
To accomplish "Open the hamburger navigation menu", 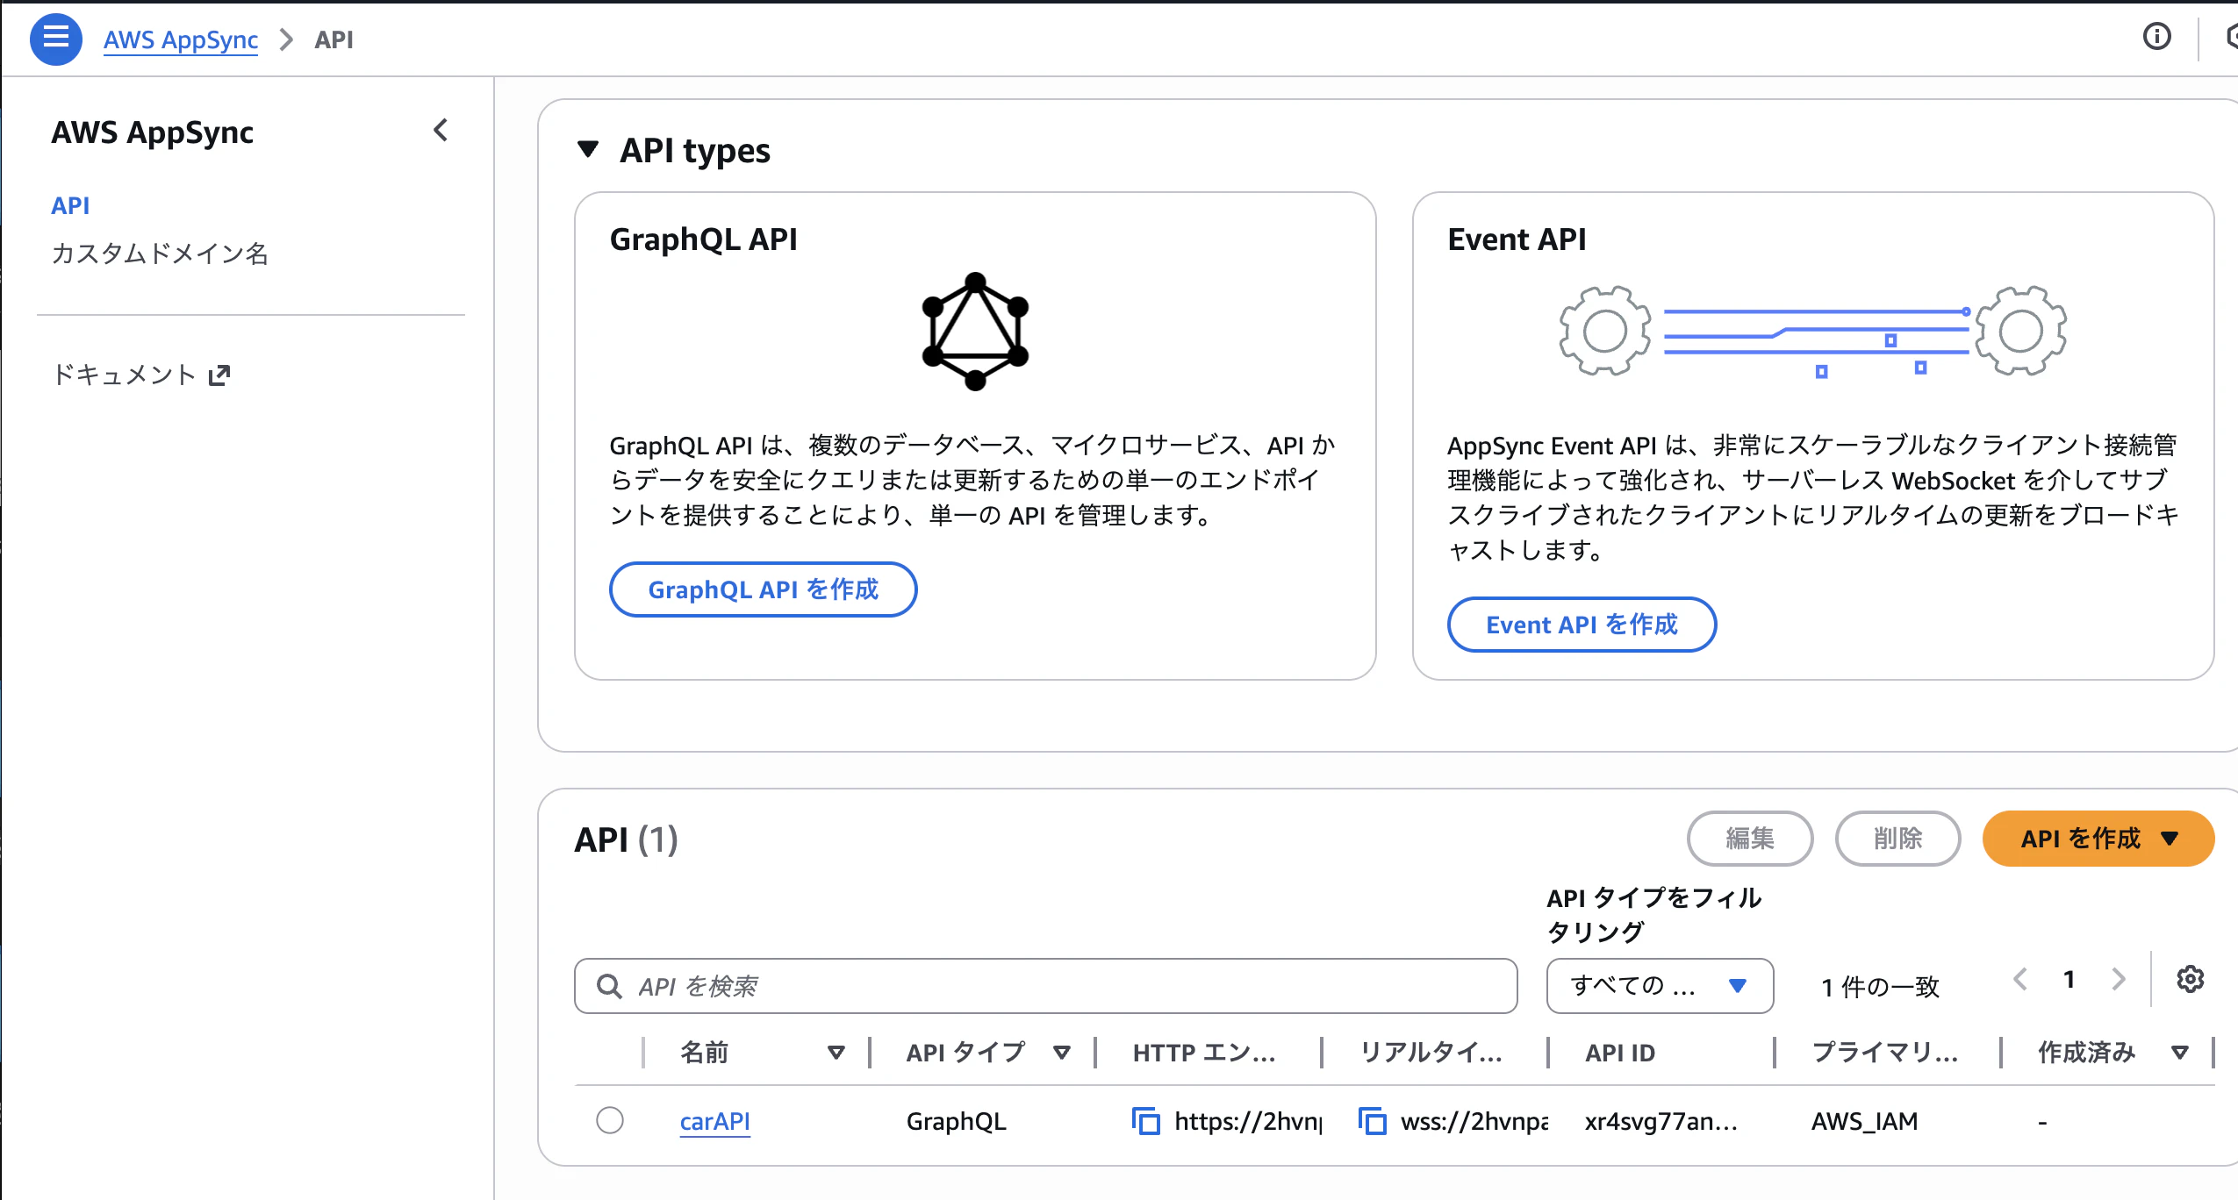I will (x=55, y=39).
